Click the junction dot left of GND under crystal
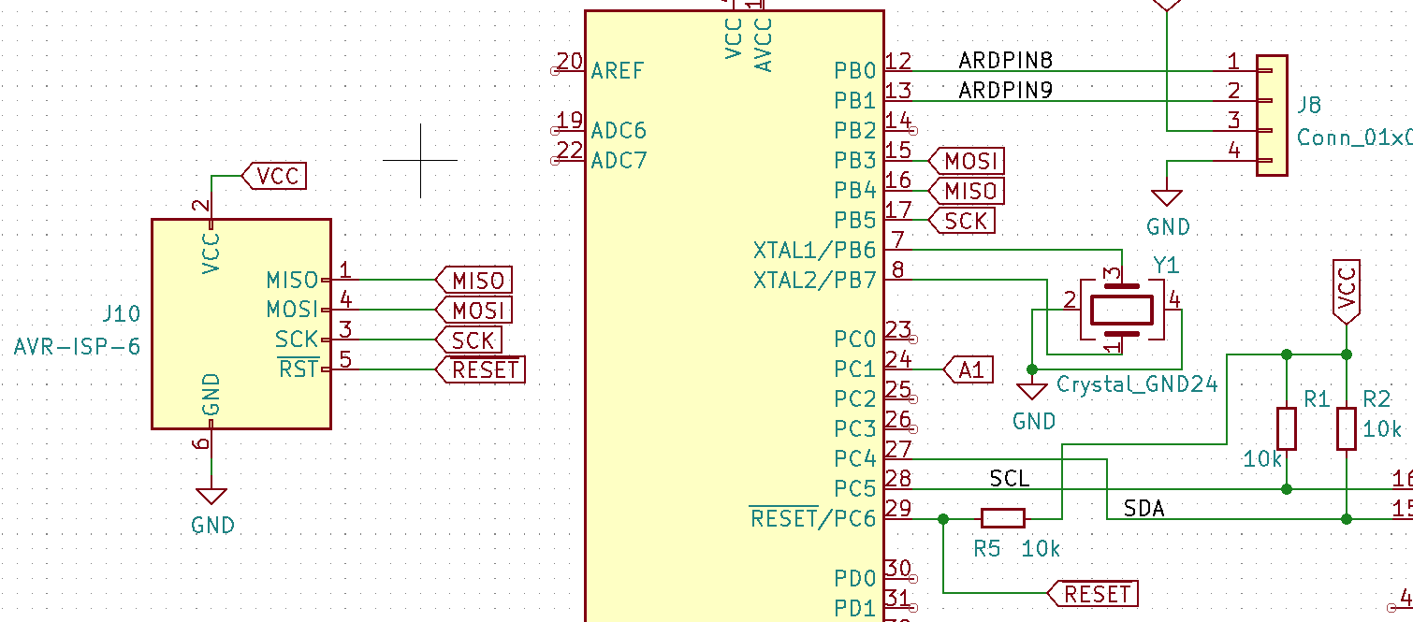This screenshot has width=1413, height=622. pos(1032,369)
